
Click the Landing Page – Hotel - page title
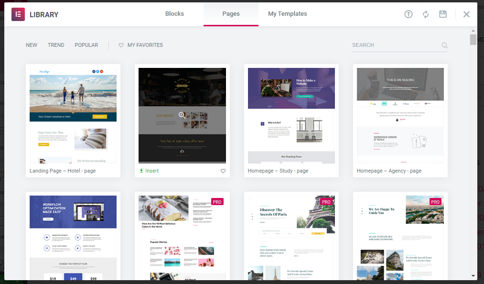pos(63,171)
